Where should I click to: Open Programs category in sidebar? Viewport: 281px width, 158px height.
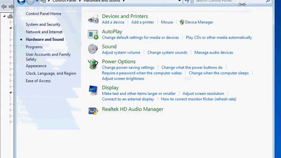pyautogui.click(x=34, y=47)
